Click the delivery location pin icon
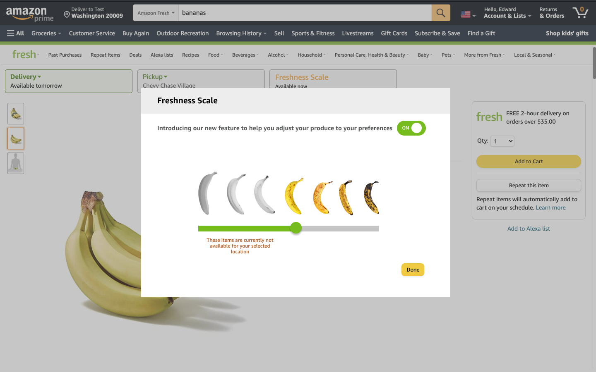The width and height of the screenshot is (596, 372). click(67, 14)
